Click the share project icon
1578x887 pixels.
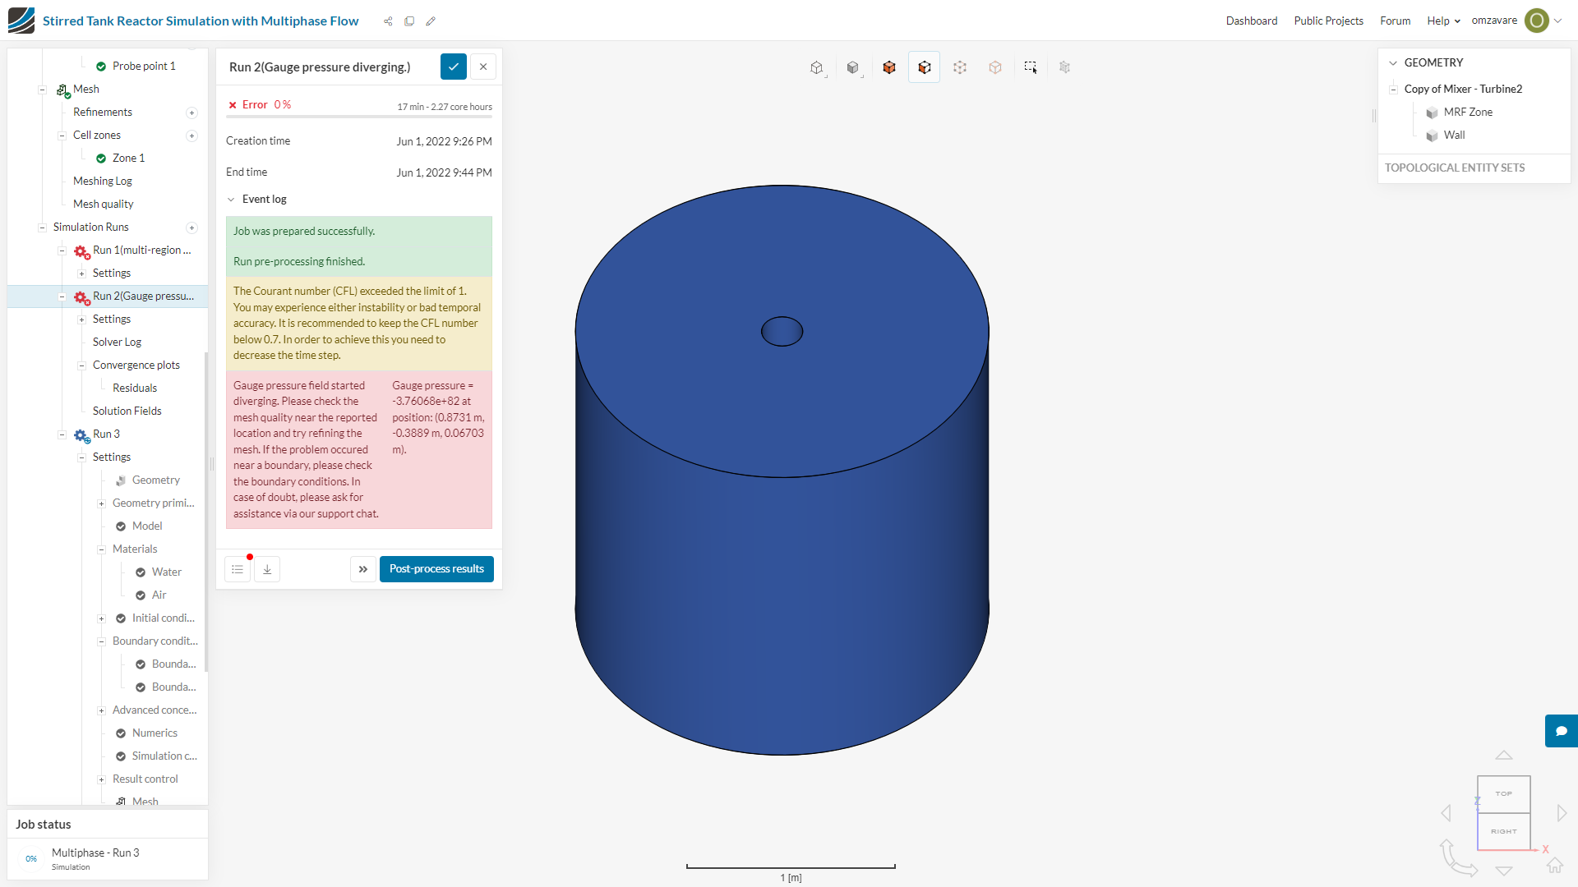[388, 21]
